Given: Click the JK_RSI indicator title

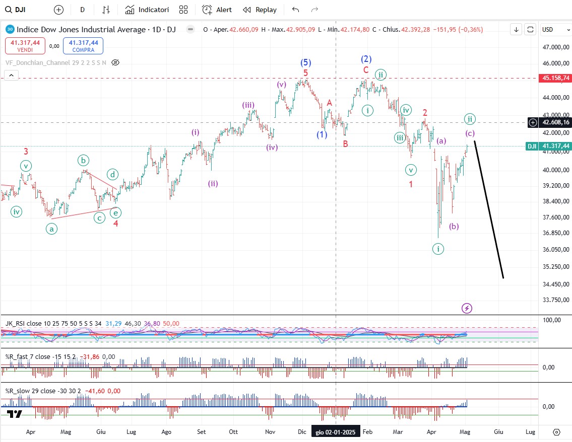Looking at the screenshot, I should pyautogui.click(x=53, y=324).
